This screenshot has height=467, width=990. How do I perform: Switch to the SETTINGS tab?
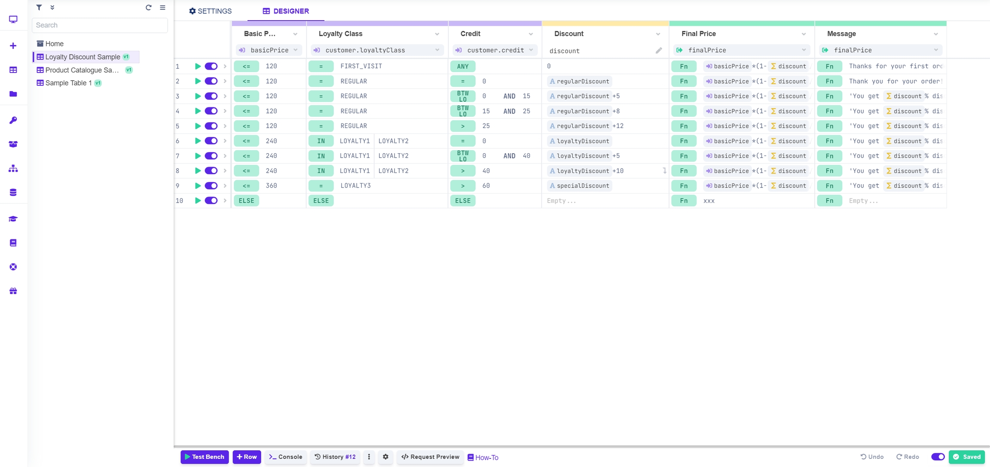[210, 11]
